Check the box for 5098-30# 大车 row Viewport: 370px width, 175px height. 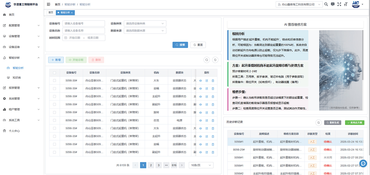point(55,81)
